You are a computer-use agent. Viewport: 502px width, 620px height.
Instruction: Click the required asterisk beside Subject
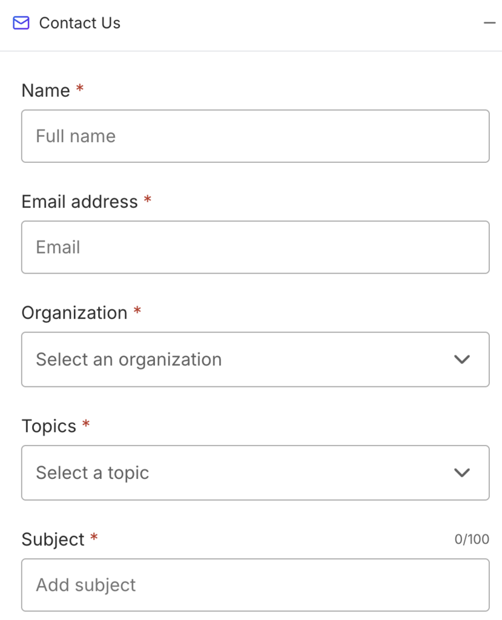coord(94,538)
